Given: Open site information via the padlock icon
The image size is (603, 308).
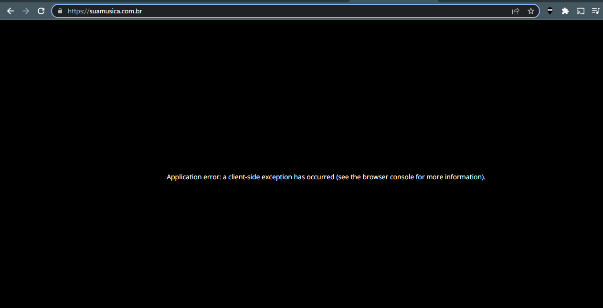Looking at the screenshot, I should point(60,10).
